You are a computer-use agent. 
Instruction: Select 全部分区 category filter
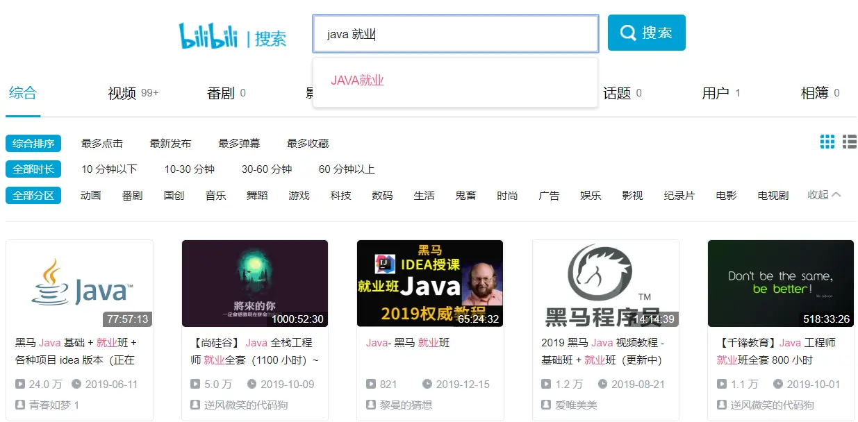point(33,196)
